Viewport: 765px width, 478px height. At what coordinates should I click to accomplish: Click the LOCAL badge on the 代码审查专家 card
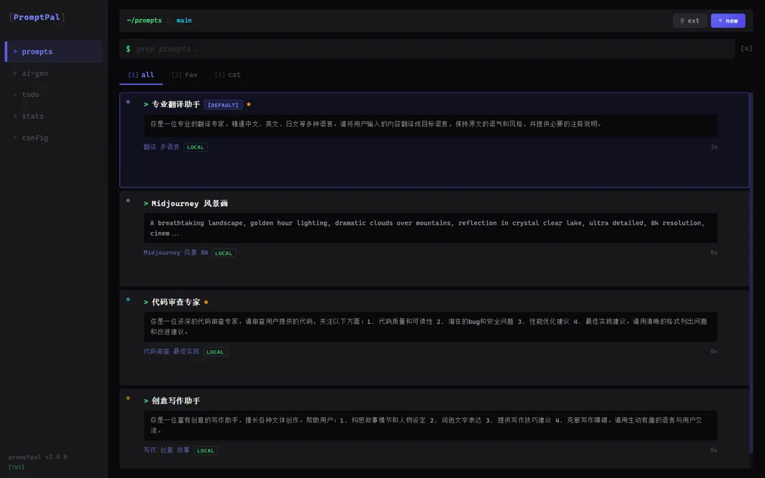[x=215, y=352]
